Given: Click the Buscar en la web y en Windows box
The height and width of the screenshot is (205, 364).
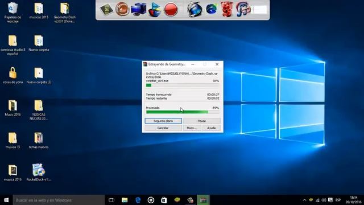Looking at the screenshot, I should coord(59,200).
